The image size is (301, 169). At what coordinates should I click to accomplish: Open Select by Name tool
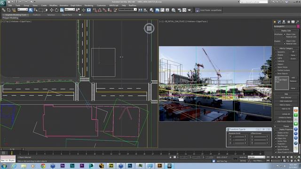tap(36, 10)
